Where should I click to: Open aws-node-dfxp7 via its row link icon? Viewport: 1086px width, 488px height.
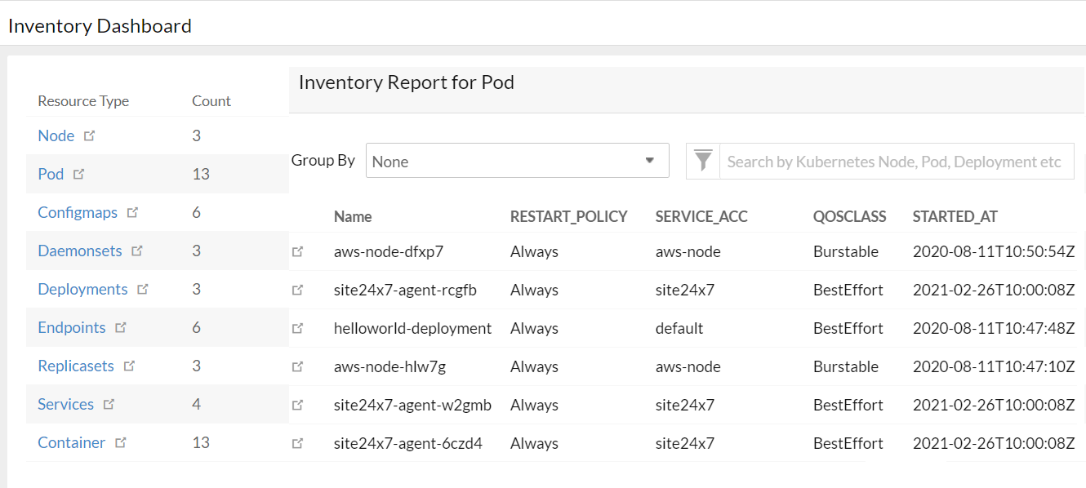(x=299, y=251)
